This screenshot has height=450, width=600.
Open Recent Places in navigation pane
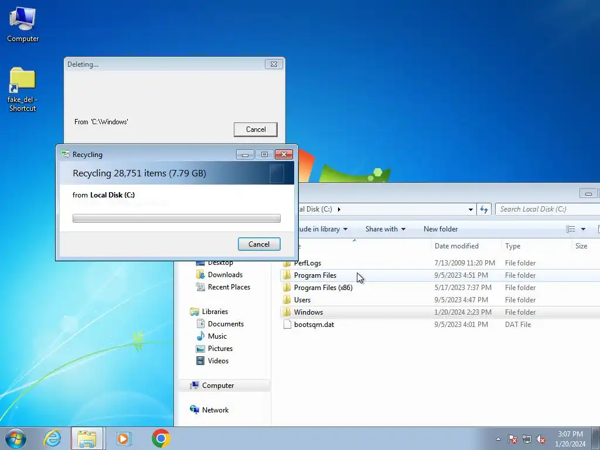coord(229,287)
